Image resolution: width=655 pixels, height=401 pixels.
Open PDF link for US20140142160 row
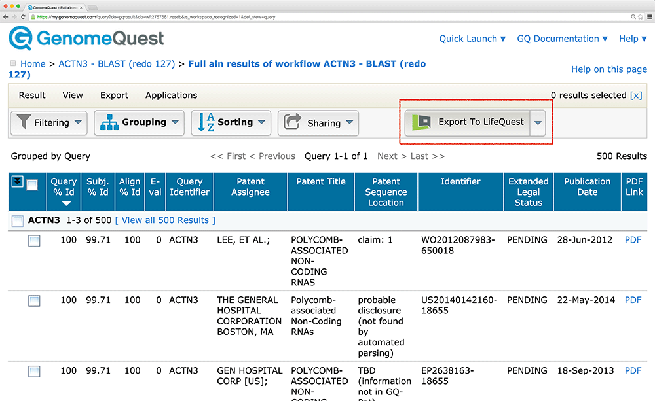tap(633, 300)
